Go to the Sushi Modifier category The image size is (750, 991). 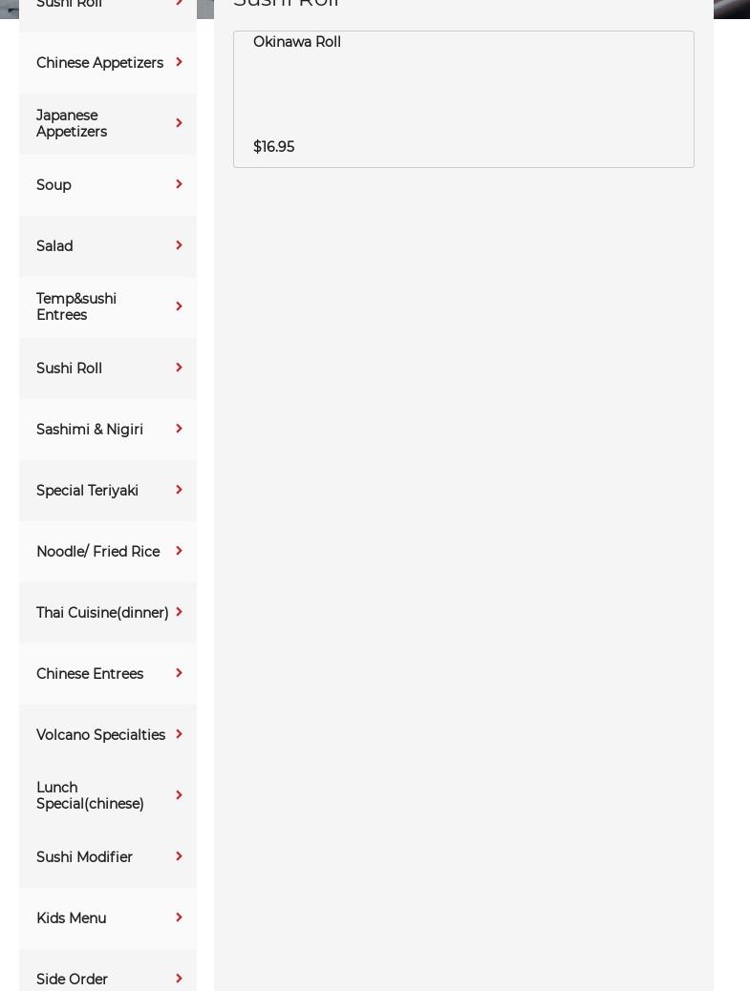(x=84, y=857)
